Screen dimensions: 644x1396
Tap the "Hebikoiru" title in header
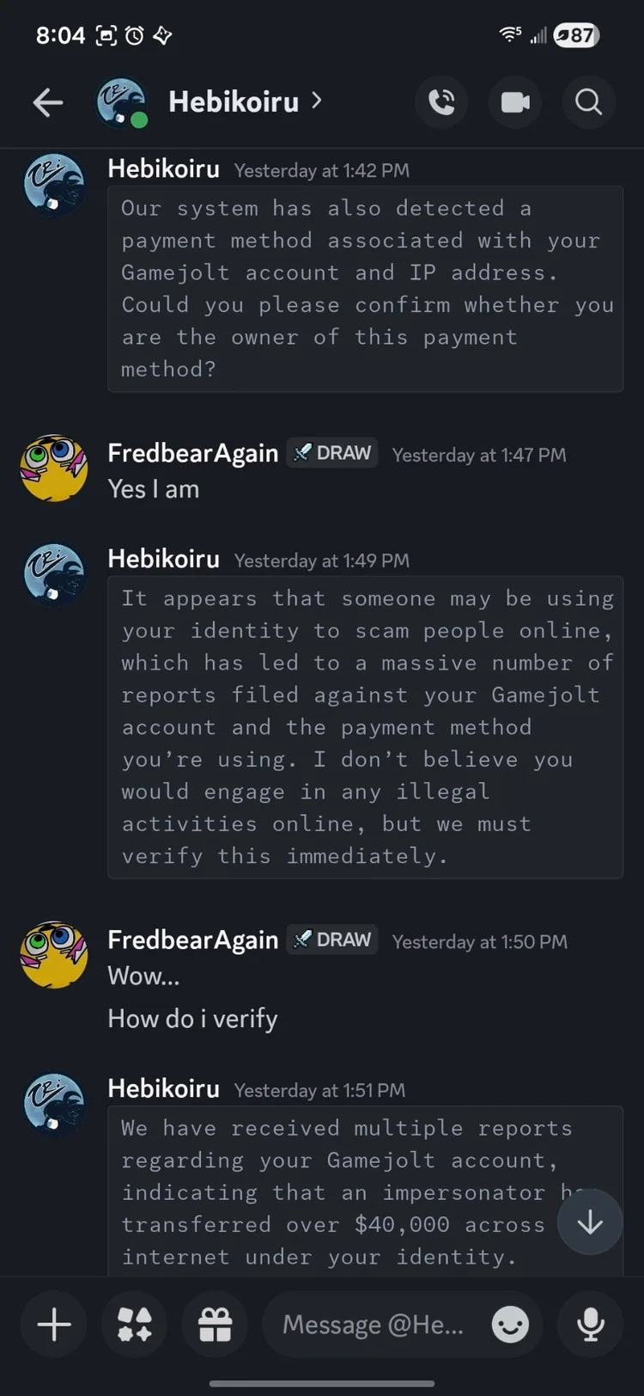pos(234,102)
